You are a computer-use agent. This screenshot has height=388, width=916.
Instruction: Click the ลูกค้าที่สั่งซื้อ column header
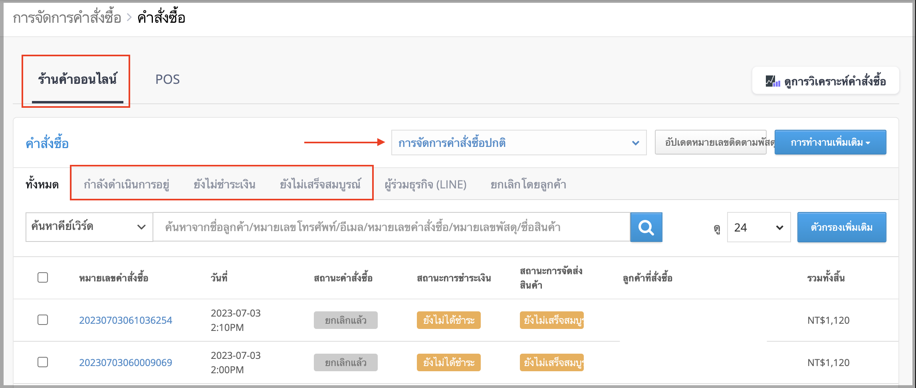(648, 278)
